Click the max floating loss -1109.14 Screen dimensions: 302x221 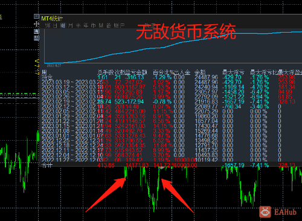point(233,87)
